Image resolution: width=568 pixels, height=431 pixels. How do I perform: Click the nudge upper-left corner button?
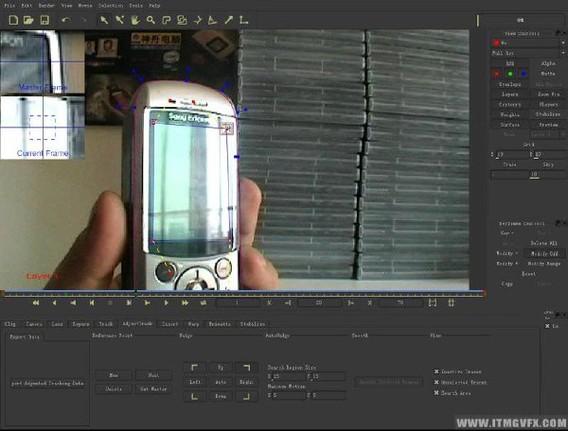(195, 368)
